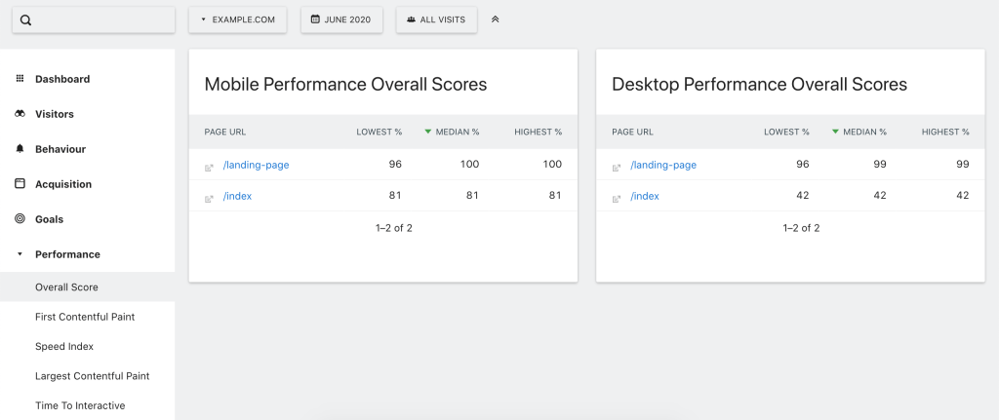The height and width of the screenshot is (420, 999).
Task: Click the search magnifier icon
Action: click(x=25, y=19)
